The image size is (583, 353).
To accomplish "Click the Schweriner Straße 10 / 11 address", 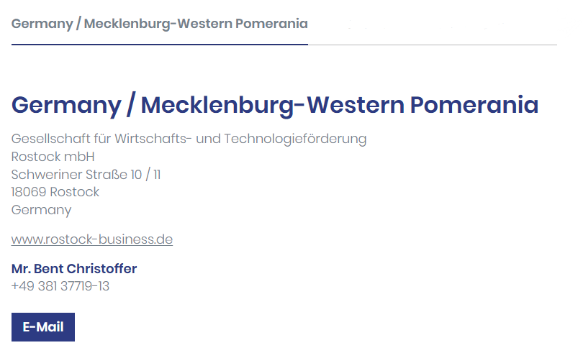I will [x=86, y=175].
